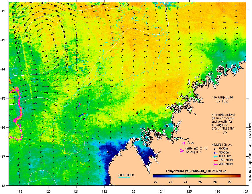Click the '(0.1m contours)' text
Viewport: 252px width, 194px height.
tap(223, 118)
